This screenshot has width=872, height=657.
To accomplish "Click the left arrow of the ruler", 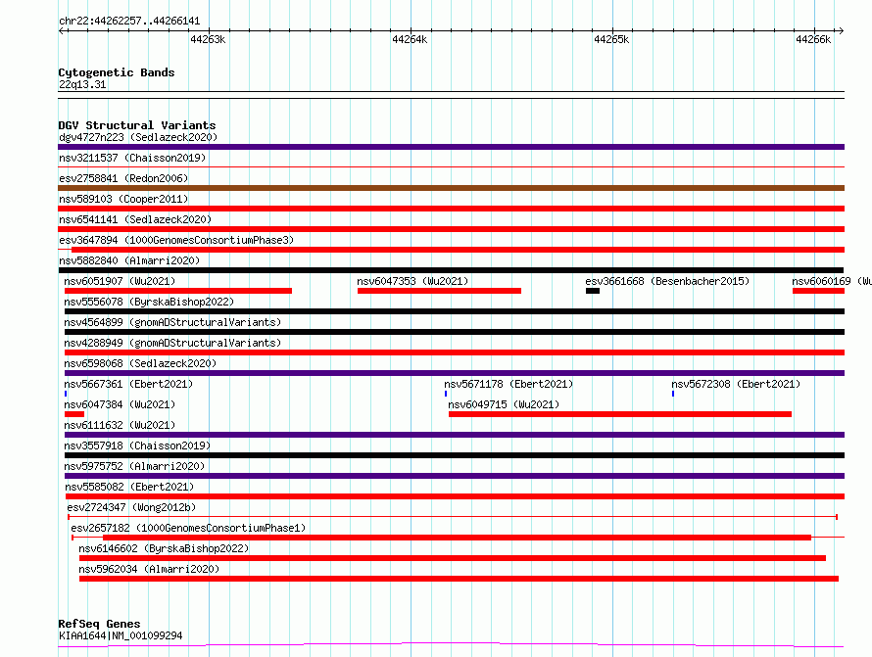I will click(62, 31).
